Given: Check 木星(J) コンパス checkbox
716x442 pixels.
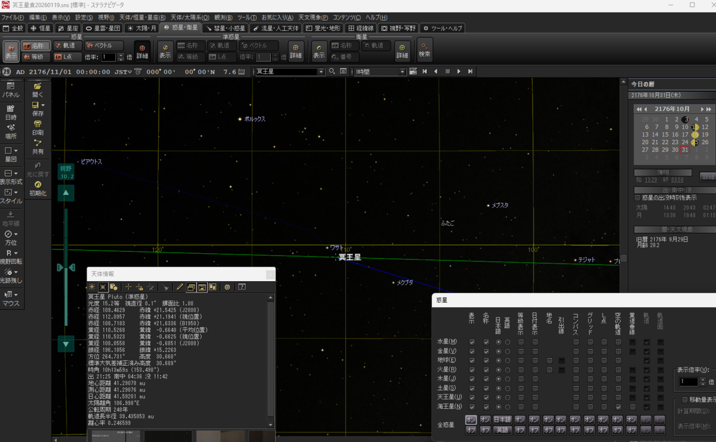Looking at the screenshot, I should pyautogui.click(x=576, y=379).
